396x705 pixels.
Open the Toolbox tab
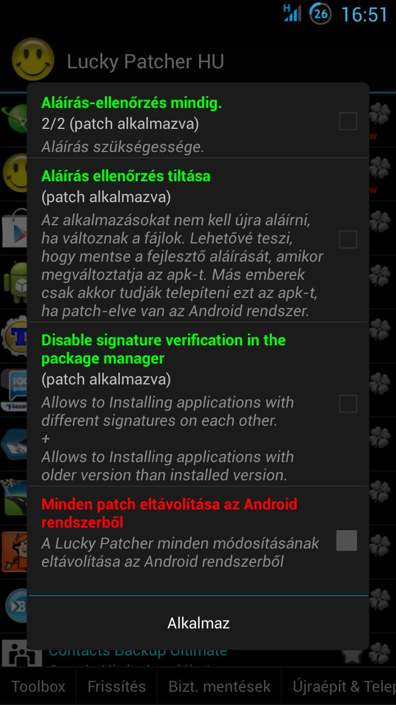pos(38,686)
